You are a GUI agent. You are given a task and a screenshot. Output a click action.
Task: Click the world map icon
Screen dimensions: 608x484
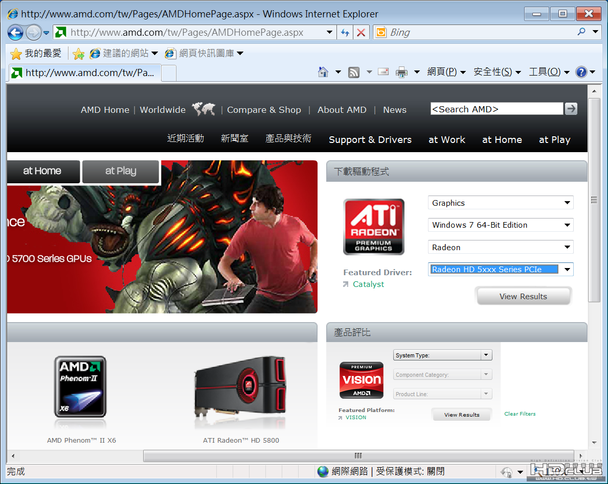click(204, 109)
